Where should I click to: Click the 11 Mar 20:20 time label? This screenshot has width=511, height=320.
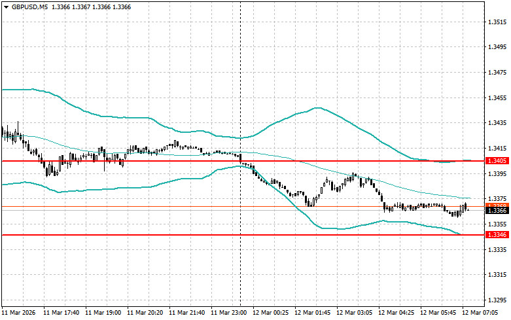[145, 313]
